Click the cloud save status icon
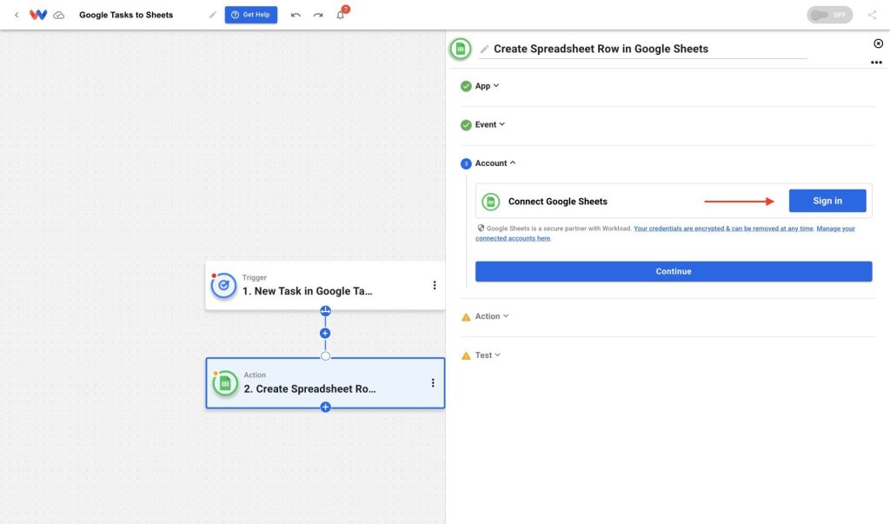The width and height of the screenshot is (890, 524). (58, 16)
